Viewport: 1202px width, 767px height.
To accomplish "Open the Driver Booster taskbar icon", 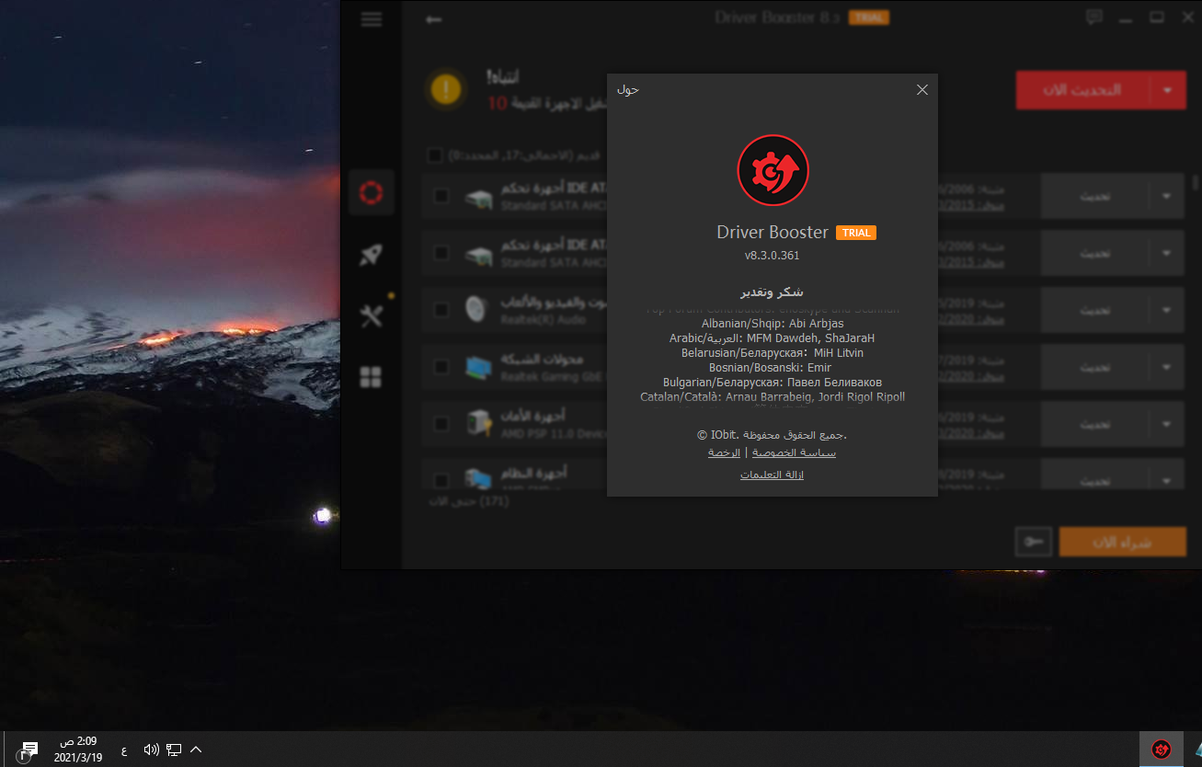I will [x=1162, y=750].
